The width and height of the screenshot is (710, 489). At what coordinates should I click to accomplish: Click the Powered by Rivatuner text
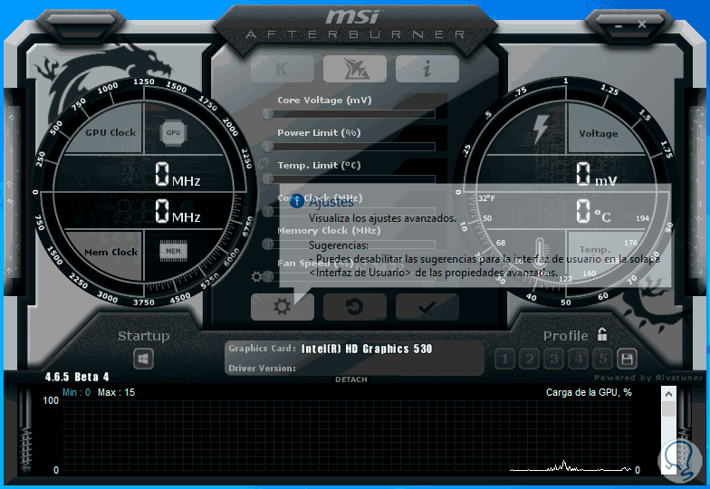click(648, 378)
